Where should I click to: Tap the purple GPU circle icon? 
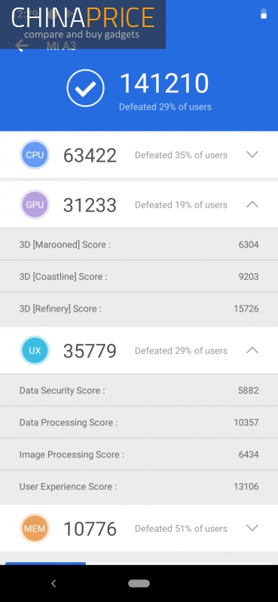click(35, 205)
